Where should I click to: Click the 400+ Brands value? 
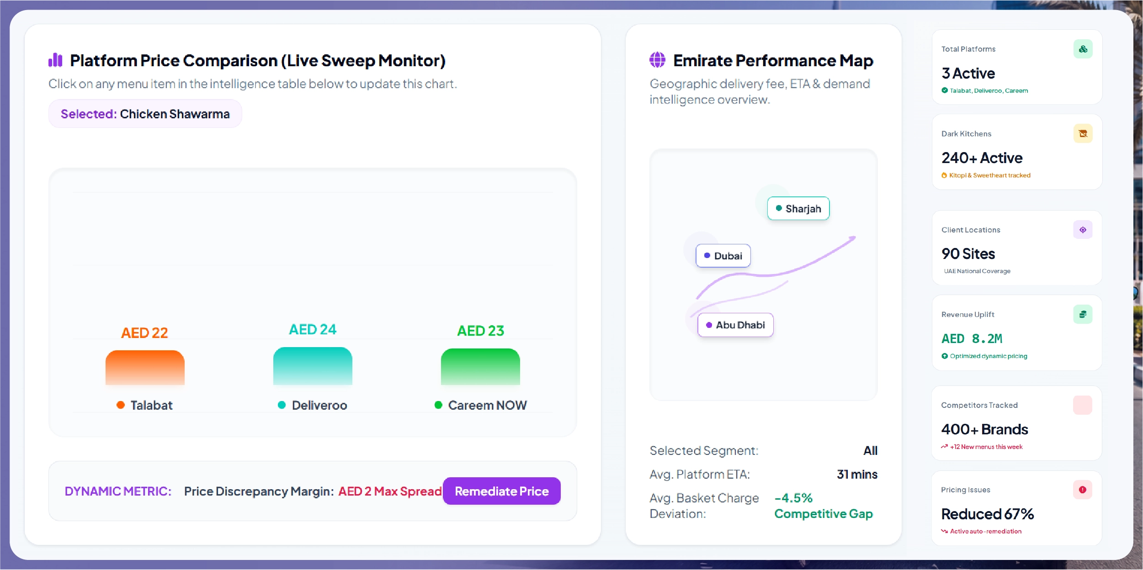[x=984, y=429]
